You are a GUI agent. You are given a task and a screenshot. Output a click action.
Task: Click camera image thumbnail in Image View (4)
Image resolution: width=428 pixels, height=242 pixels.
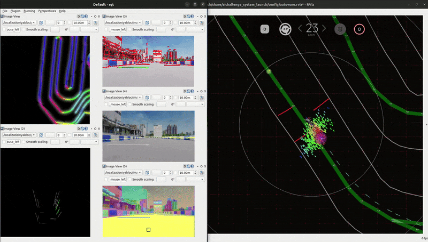(149, 136)
